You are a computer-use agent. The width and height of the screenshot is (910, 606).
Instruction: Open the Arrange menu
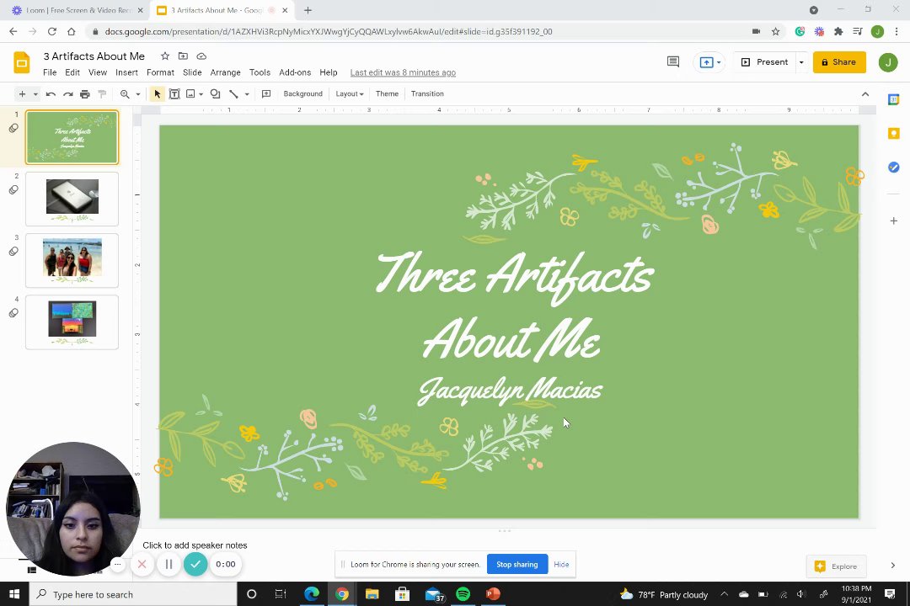coord(225,72)
